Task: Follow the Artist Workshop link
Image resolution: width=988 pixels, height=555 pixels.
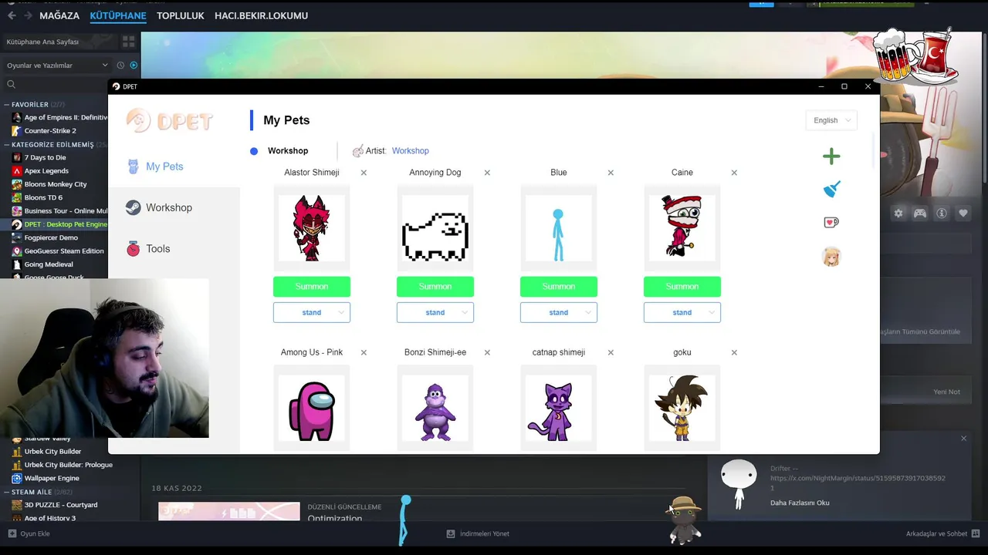Action: pyautogui.click(x=410, y=151)
